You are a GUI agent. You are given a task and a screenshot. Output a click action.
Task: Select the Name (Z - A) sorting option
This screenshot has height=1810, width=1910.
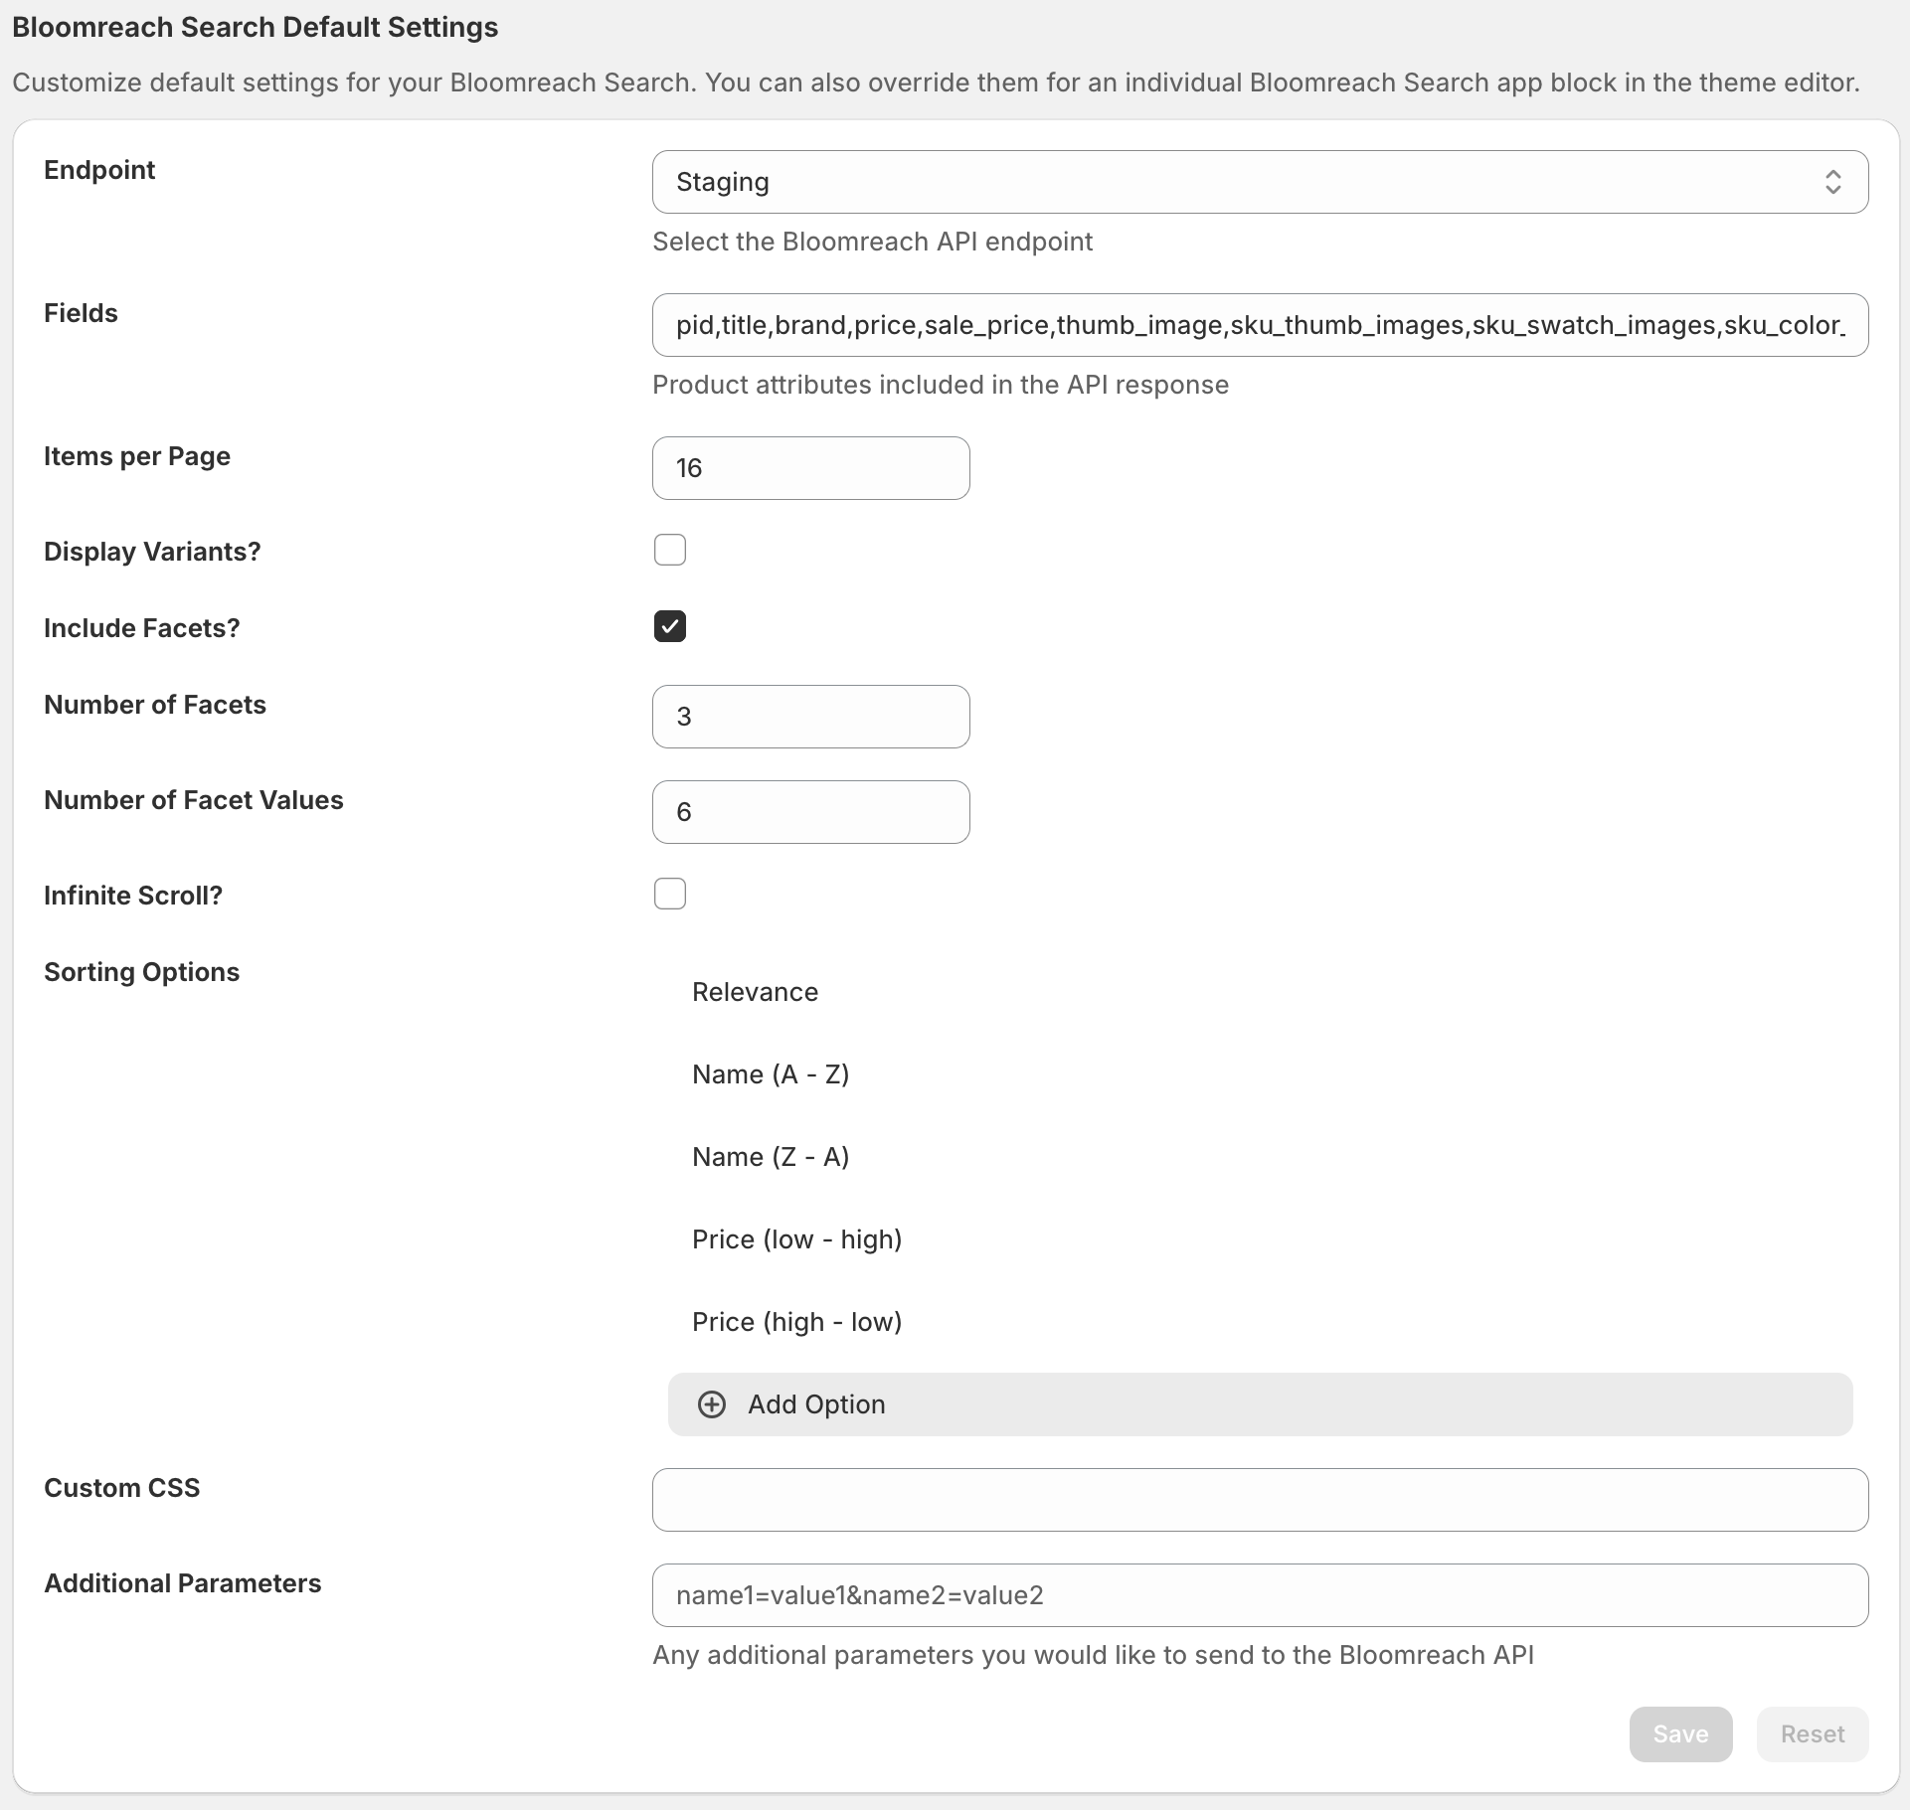(x=771, y=1157)
